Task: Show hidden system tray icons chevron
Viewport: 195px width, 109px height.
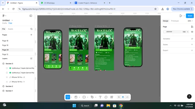Action: [x=171, y=106]
